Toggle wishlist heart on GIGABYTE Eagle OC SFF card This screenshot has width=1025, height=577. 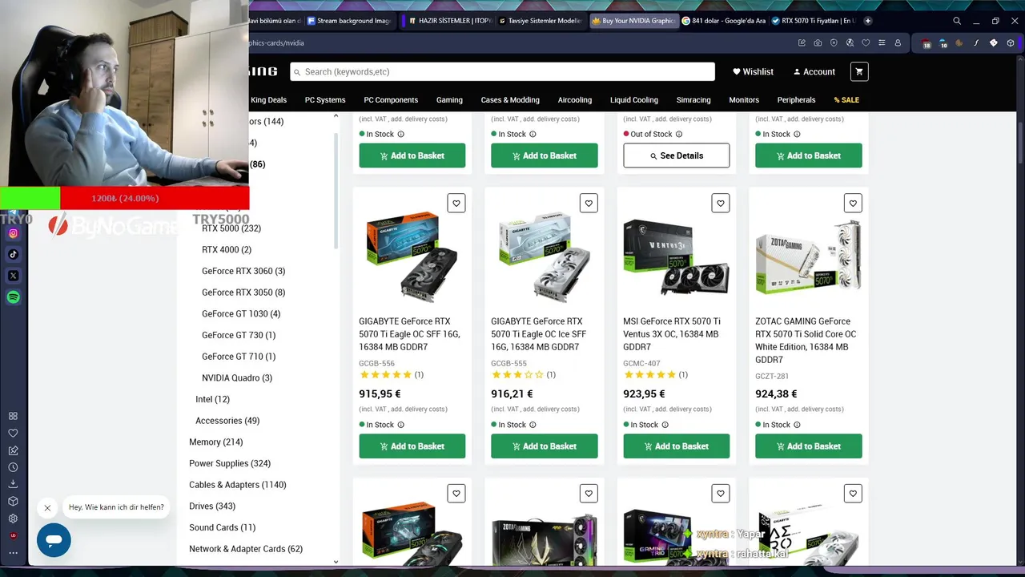point(456,204)
